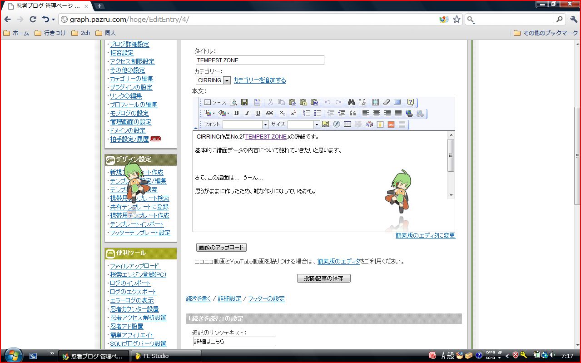Justify text alignment
Viewport: 581px width, 363px height.
[398, 113]
